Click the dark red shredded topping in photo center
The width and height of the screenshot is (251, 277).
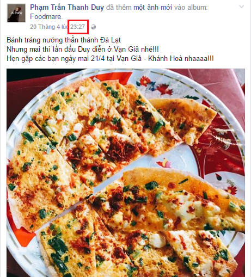click(x=118, y=147)
